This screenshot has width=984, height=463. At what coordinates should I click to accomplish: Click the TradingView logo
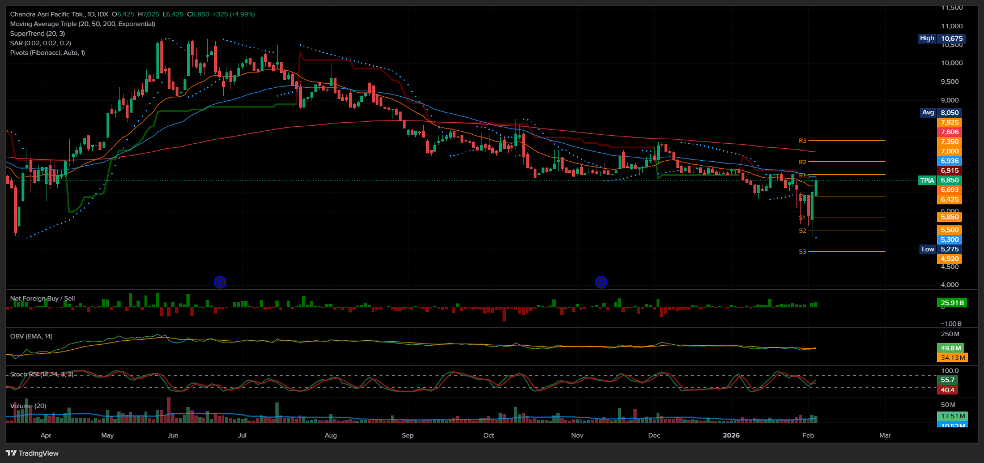pos(32,453)
